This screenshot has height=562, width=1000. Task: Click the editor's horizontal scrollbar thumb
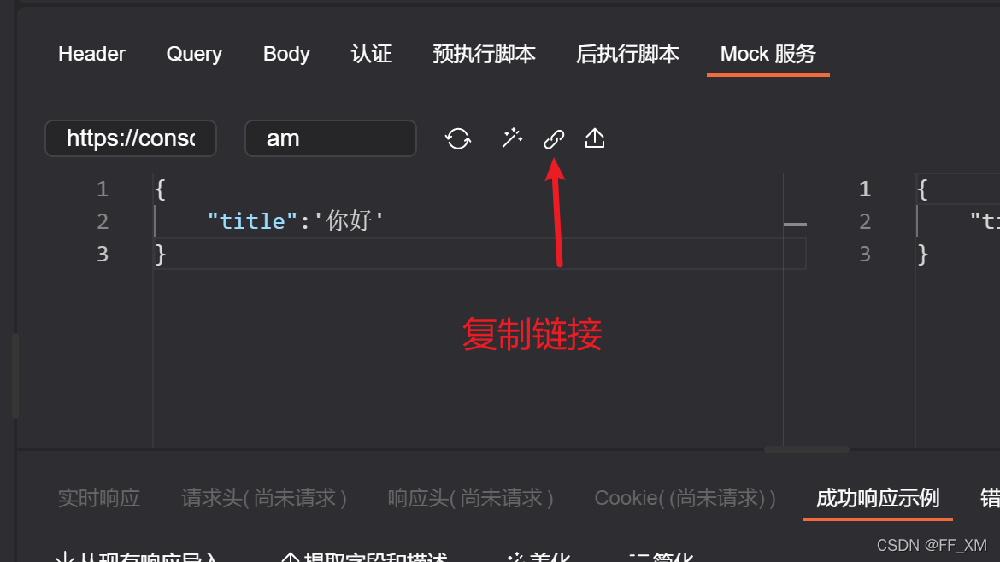point(806,449)
